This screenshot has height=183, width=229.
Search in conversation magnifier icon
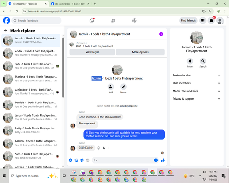coord(203,61)
